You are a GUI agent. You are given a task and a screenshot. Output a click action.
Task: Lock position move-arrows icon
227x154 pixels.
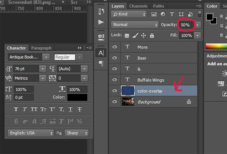coord(143,36)
